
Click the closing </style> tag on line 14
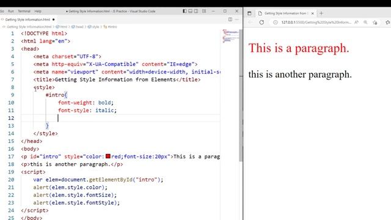[x=45, y=133]
